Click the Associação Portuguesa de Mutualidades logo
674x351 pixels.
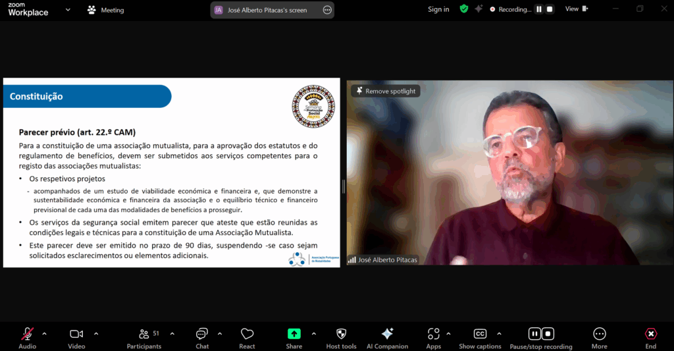click(x=314, y=259)
